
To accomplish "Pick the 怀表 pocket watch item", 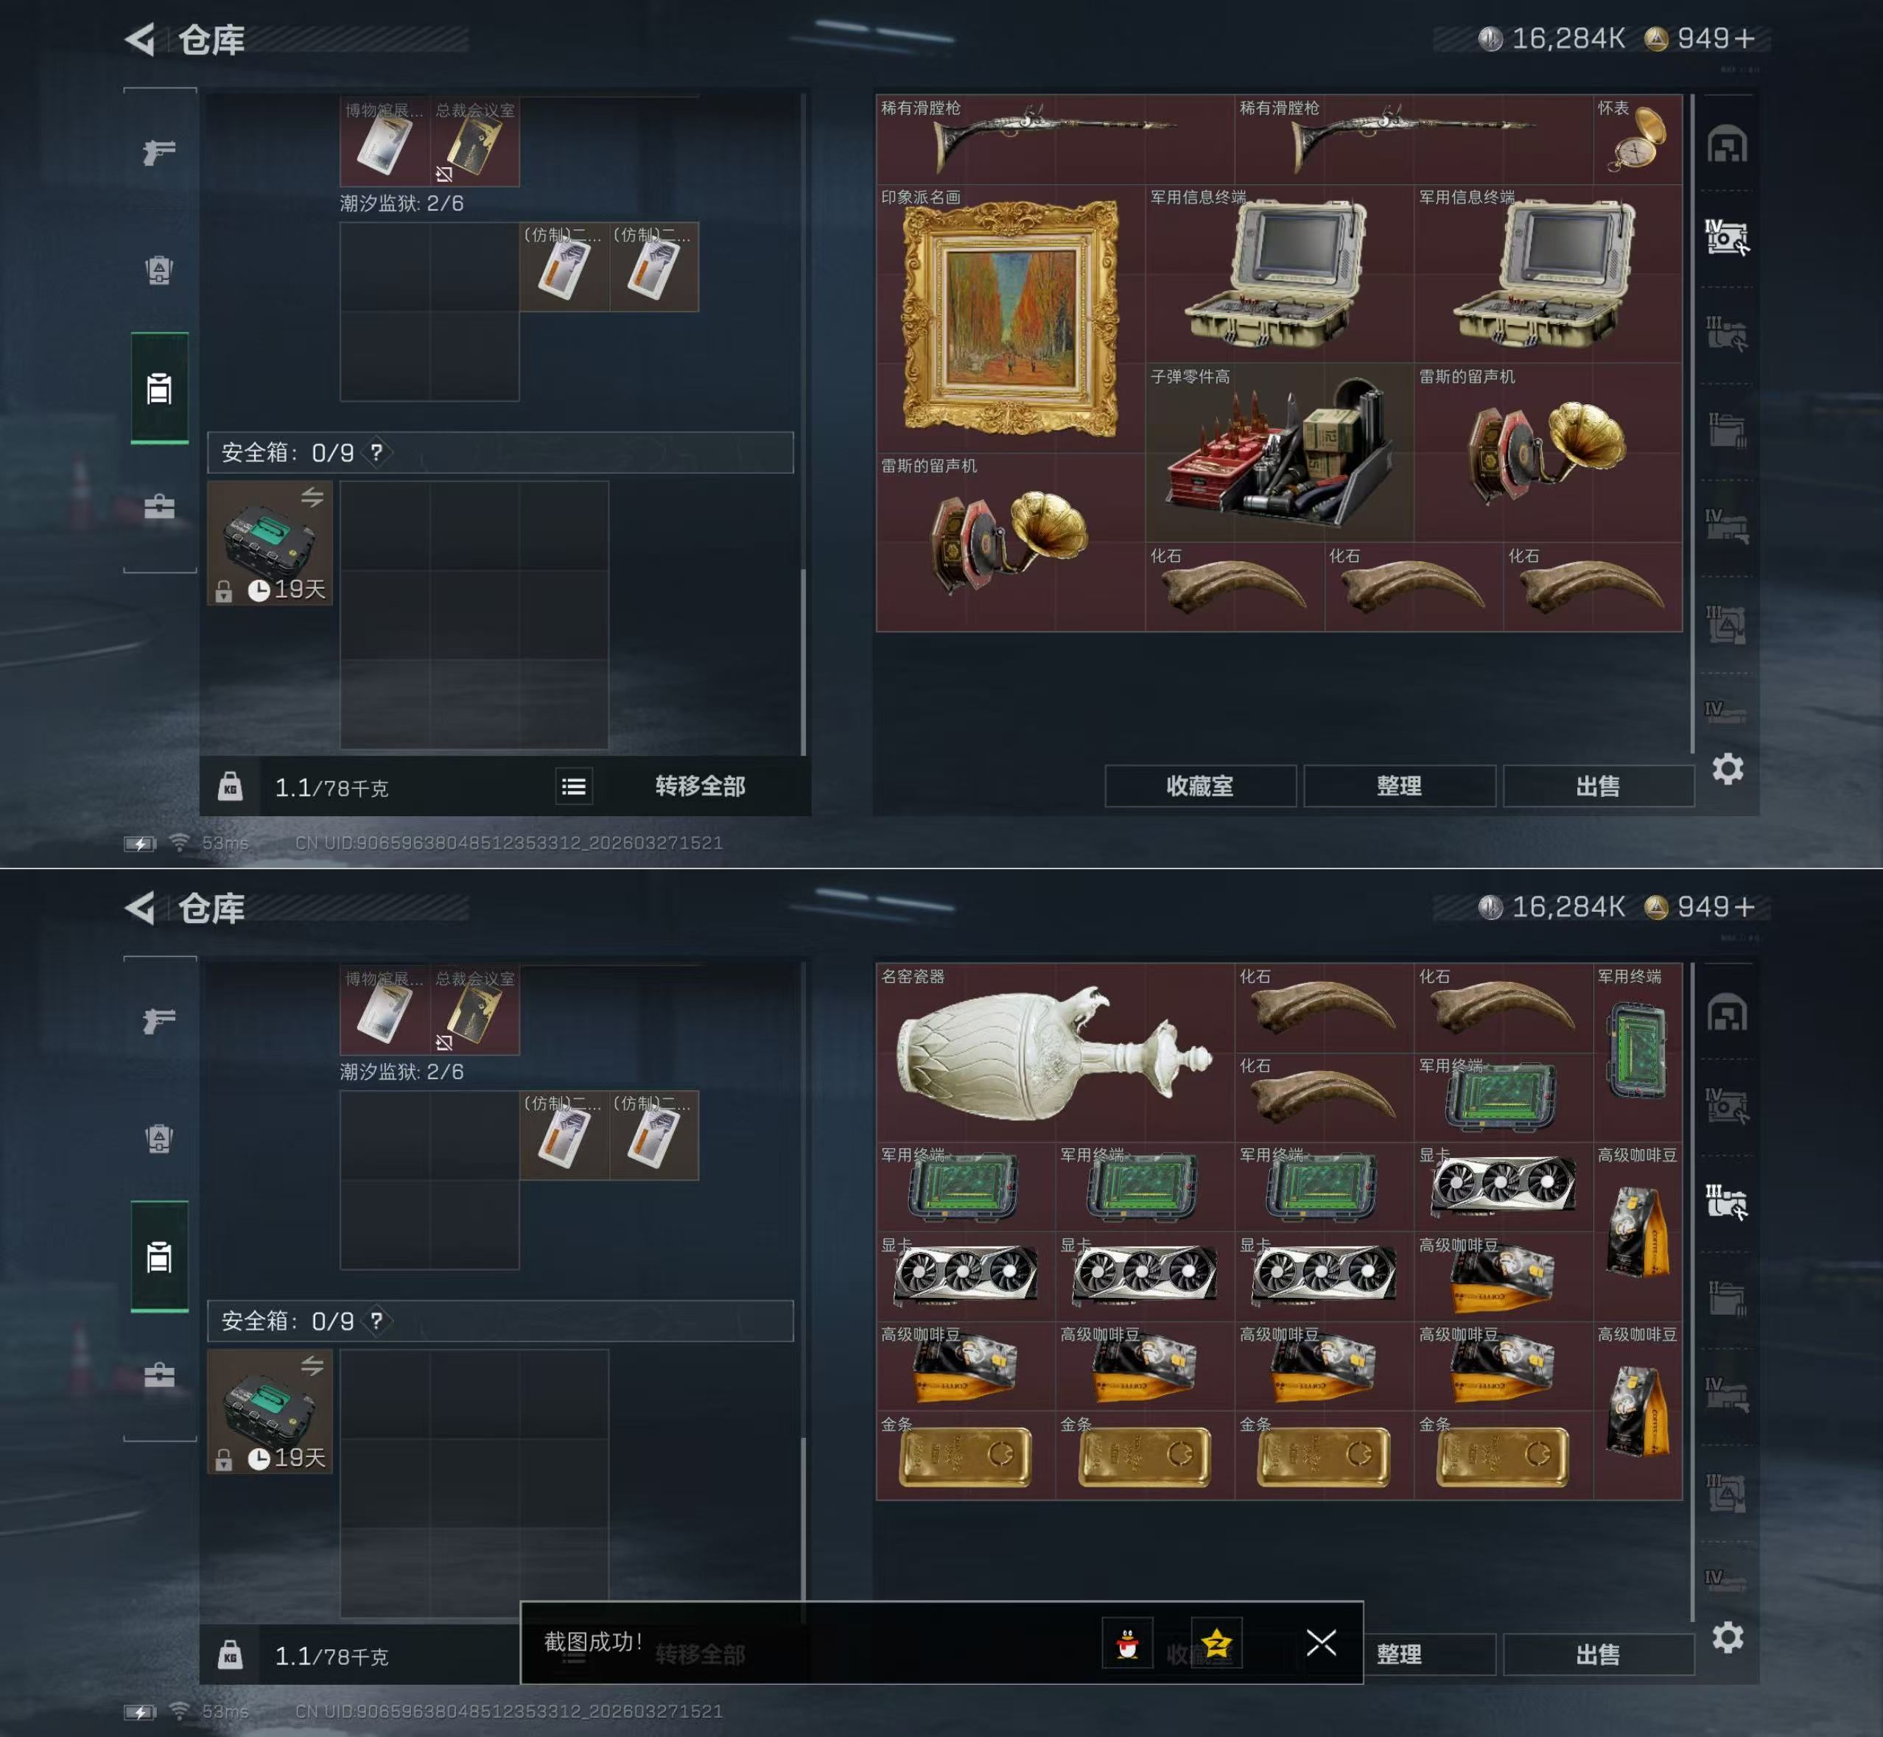I will (1637, 139).
